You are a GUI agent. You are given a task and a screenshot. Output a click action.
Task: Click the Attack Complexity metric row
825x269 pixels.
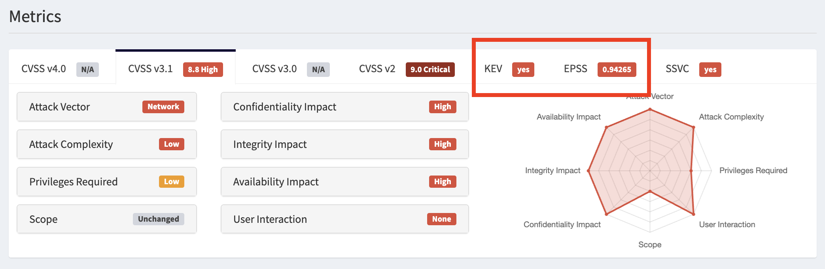(79, 144)
